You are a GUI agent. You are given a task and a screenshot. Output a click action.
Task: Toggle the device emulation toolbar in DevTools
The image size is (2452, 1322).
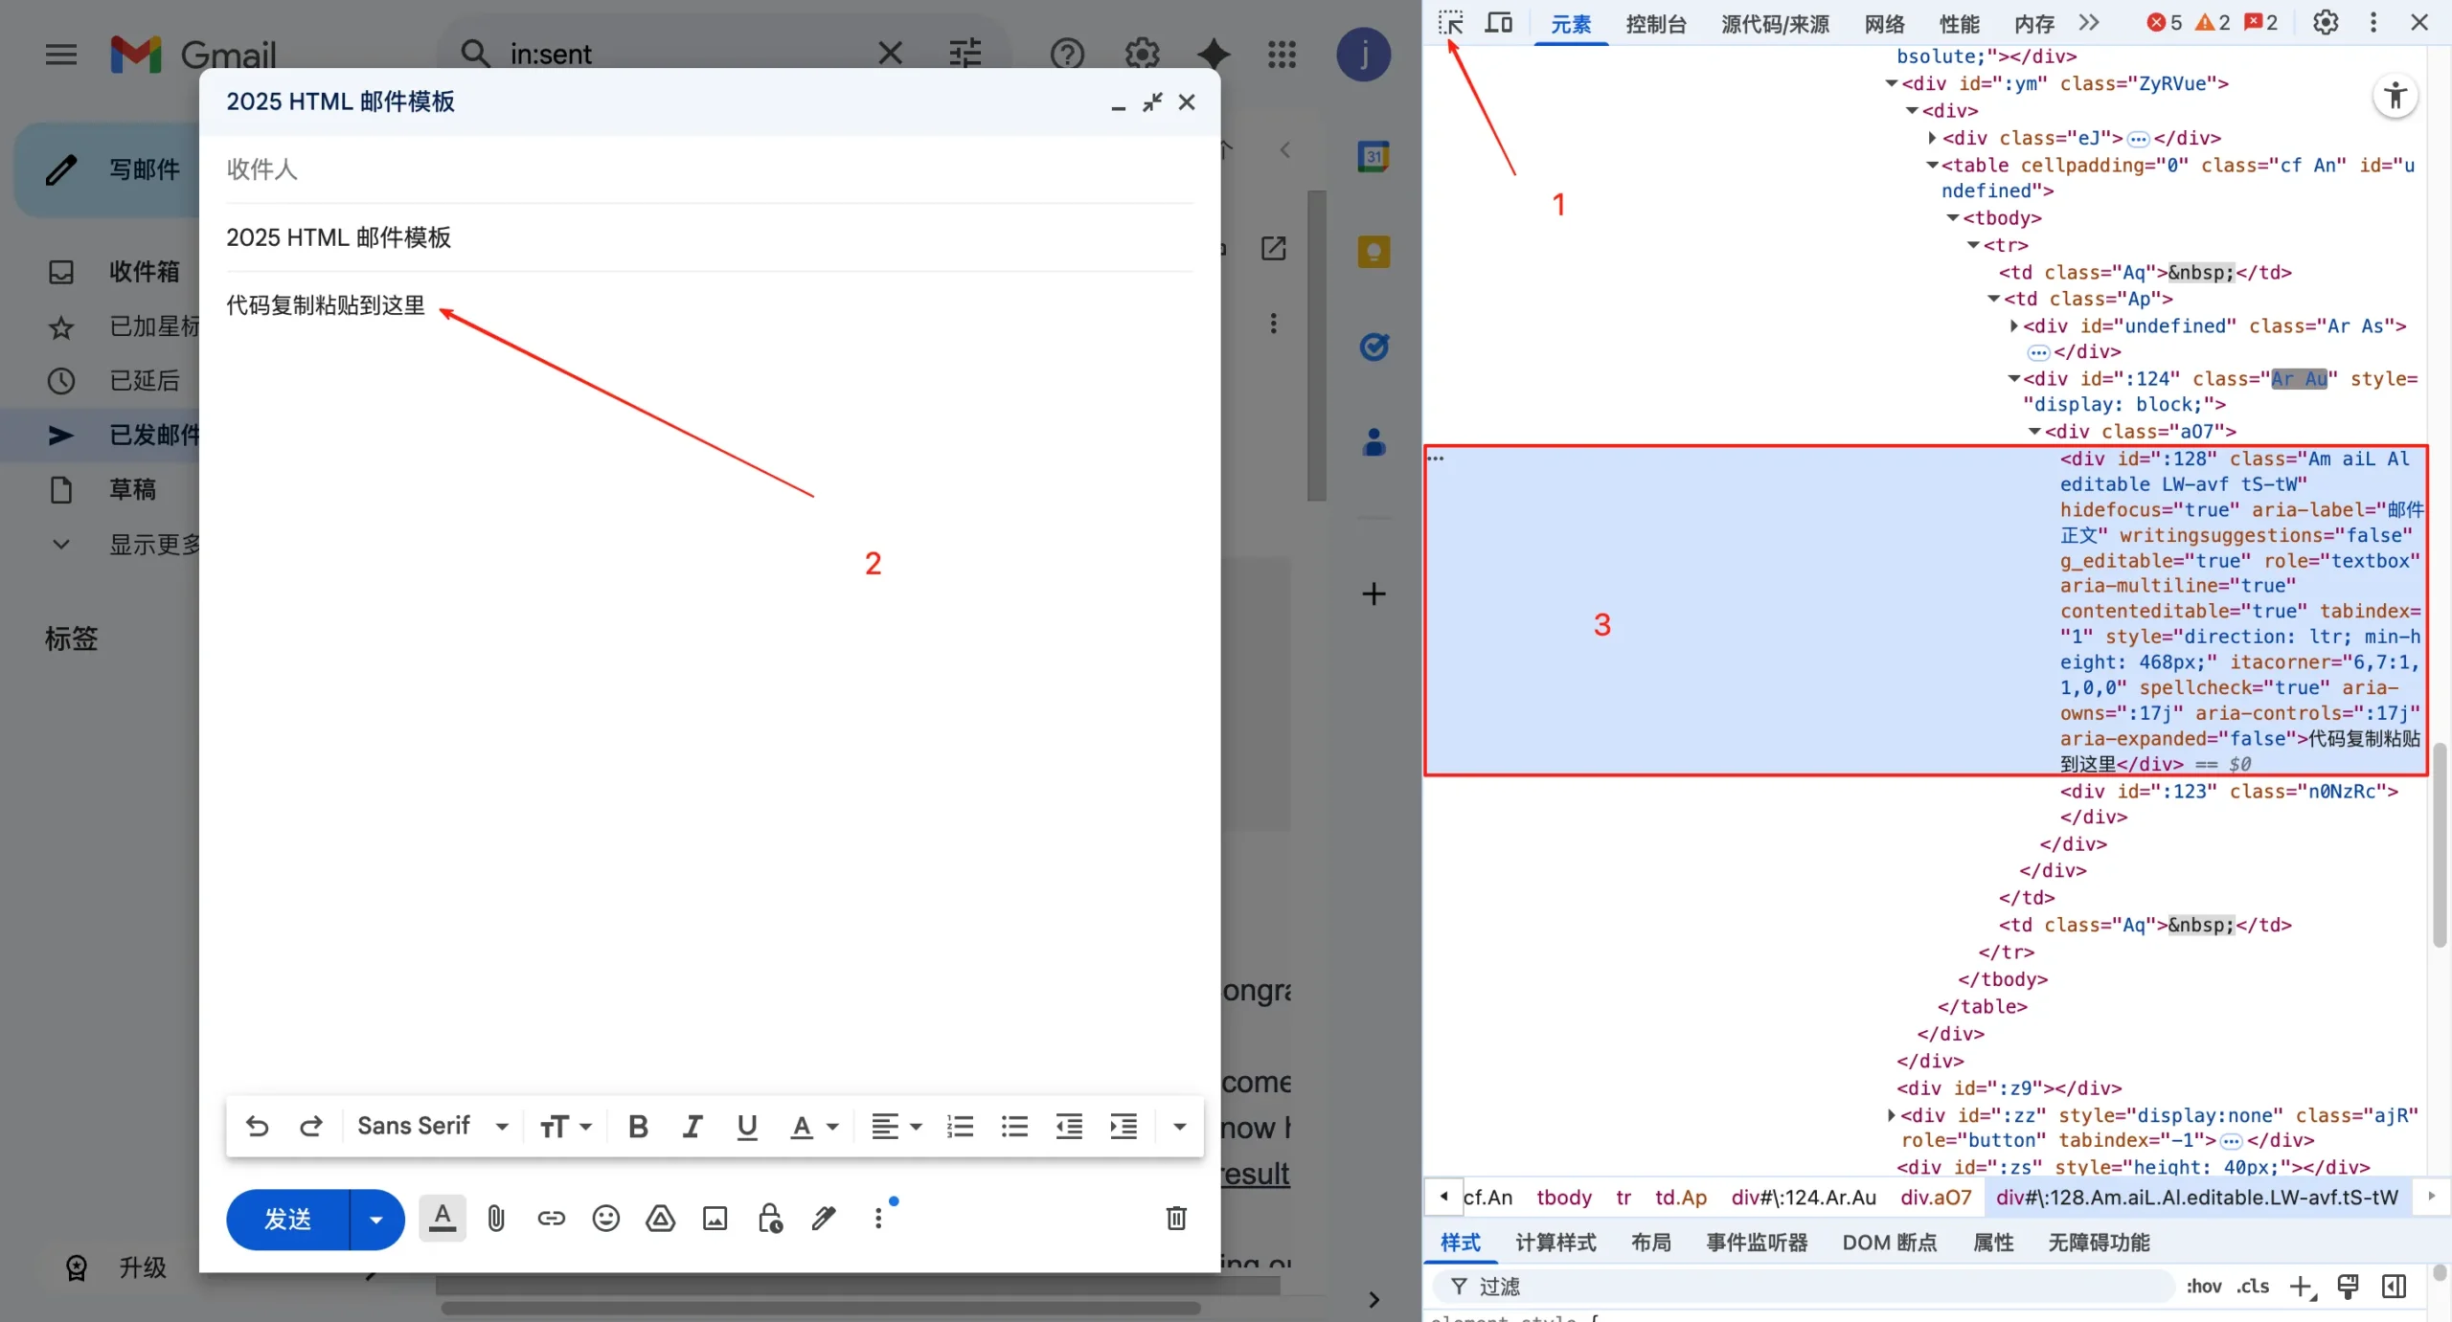(x=1498, y=22)
